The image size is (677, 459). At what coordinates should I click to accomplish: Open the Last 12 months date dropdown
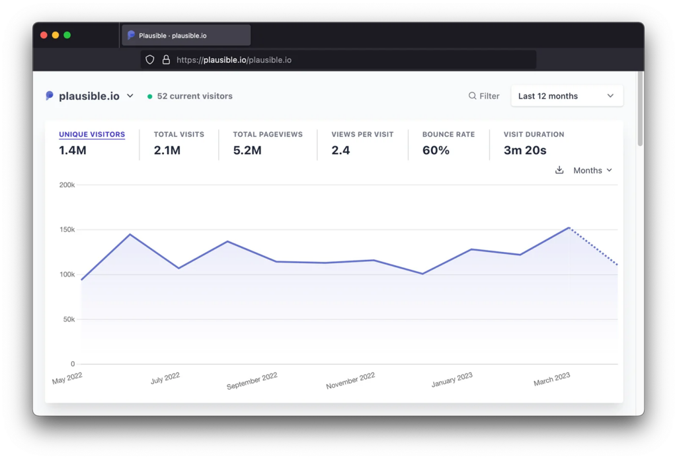[x=567, y=96]
